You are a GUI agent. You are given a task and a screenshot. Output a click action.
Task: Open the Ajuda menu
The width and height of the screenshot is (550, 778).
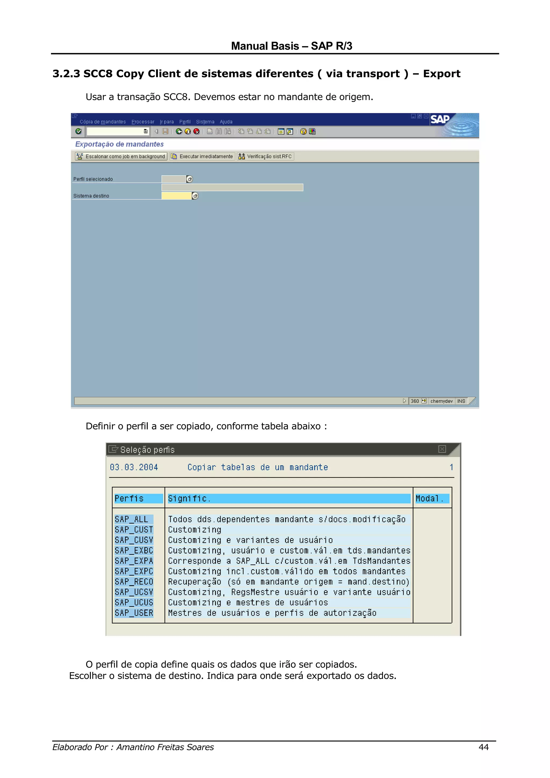click(226, 122)
